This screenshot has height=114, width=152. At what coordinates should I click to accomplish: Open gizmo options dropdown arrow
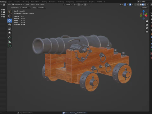tap(127, 4)
